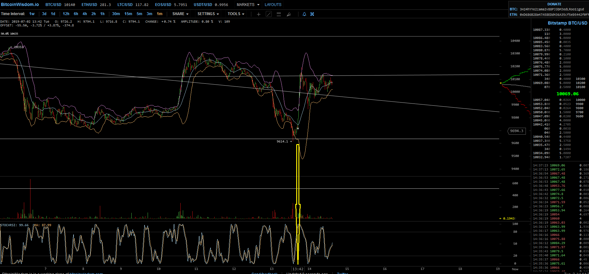Viewport: 589px width, 274px height.
Task: Click the 9614.1 low price annotation
Action: click(284, 142)
